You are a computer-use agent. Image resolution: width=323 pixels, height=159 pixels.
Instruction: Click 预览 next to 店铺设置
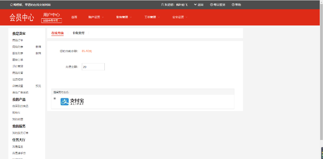point(38,86)
